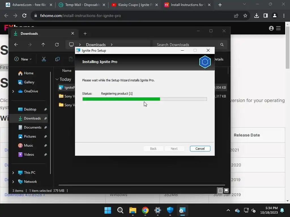This screenshot has width=290, height=217.
Task: Switch to details view in status bar
Action: [220, 190]
